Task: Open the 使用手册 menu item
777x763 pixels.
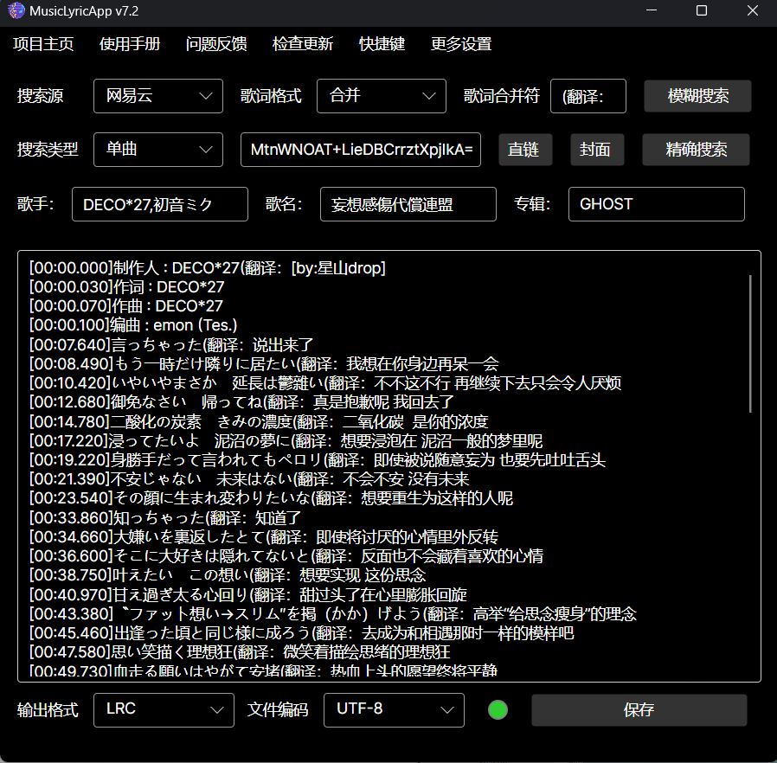Action: coord(130,44)
